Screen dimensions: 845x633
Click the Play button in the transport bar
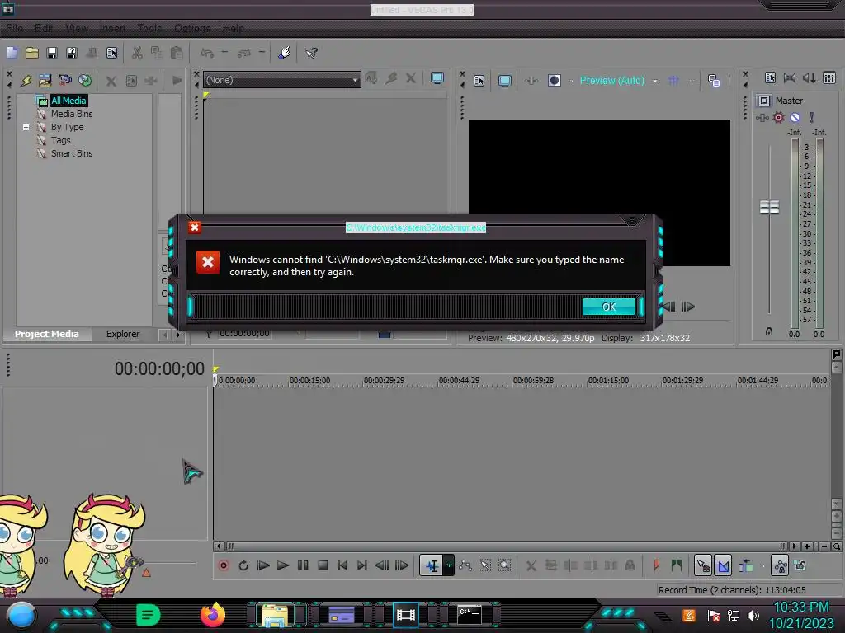click(283, 565)
